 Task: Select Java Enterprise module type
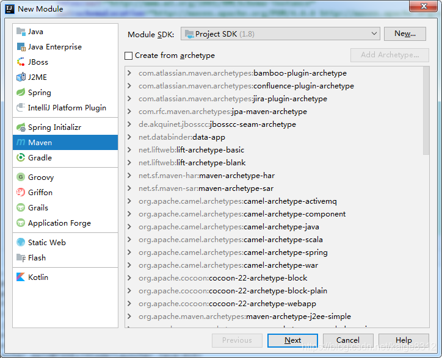(x=65, y=47)
